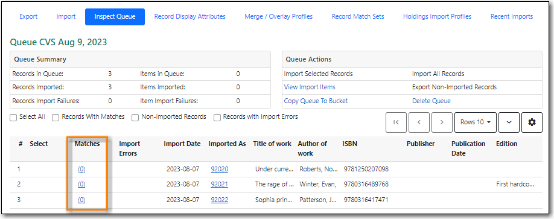Open the Record Match Sets tab
This screenshot has width=554, height=219.
click(358, 17)
